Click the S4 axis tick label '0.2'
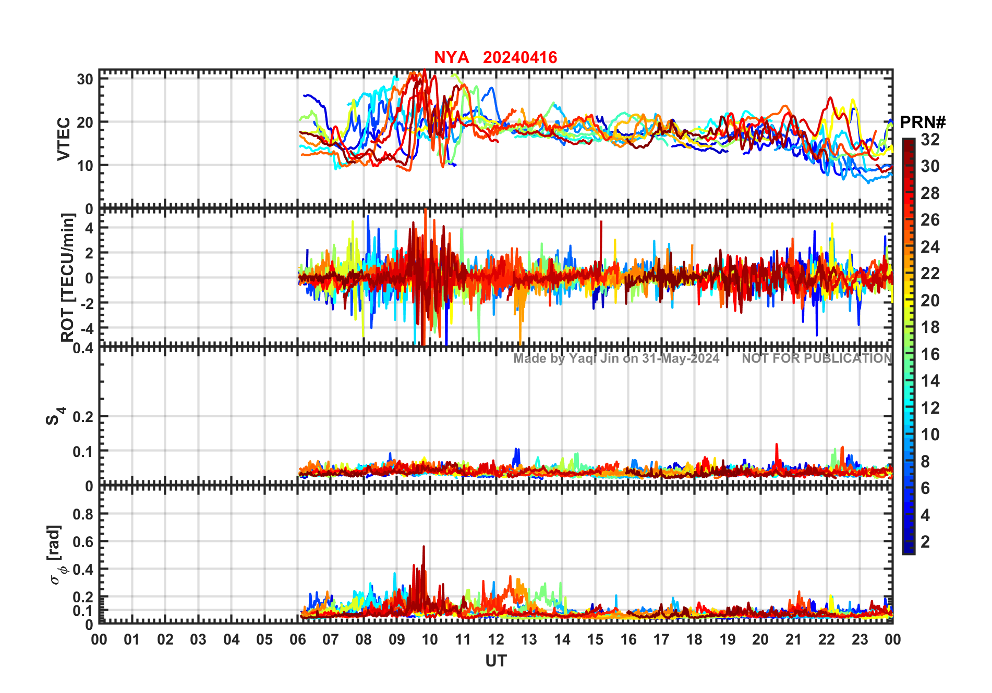 (x=83, y=417)
